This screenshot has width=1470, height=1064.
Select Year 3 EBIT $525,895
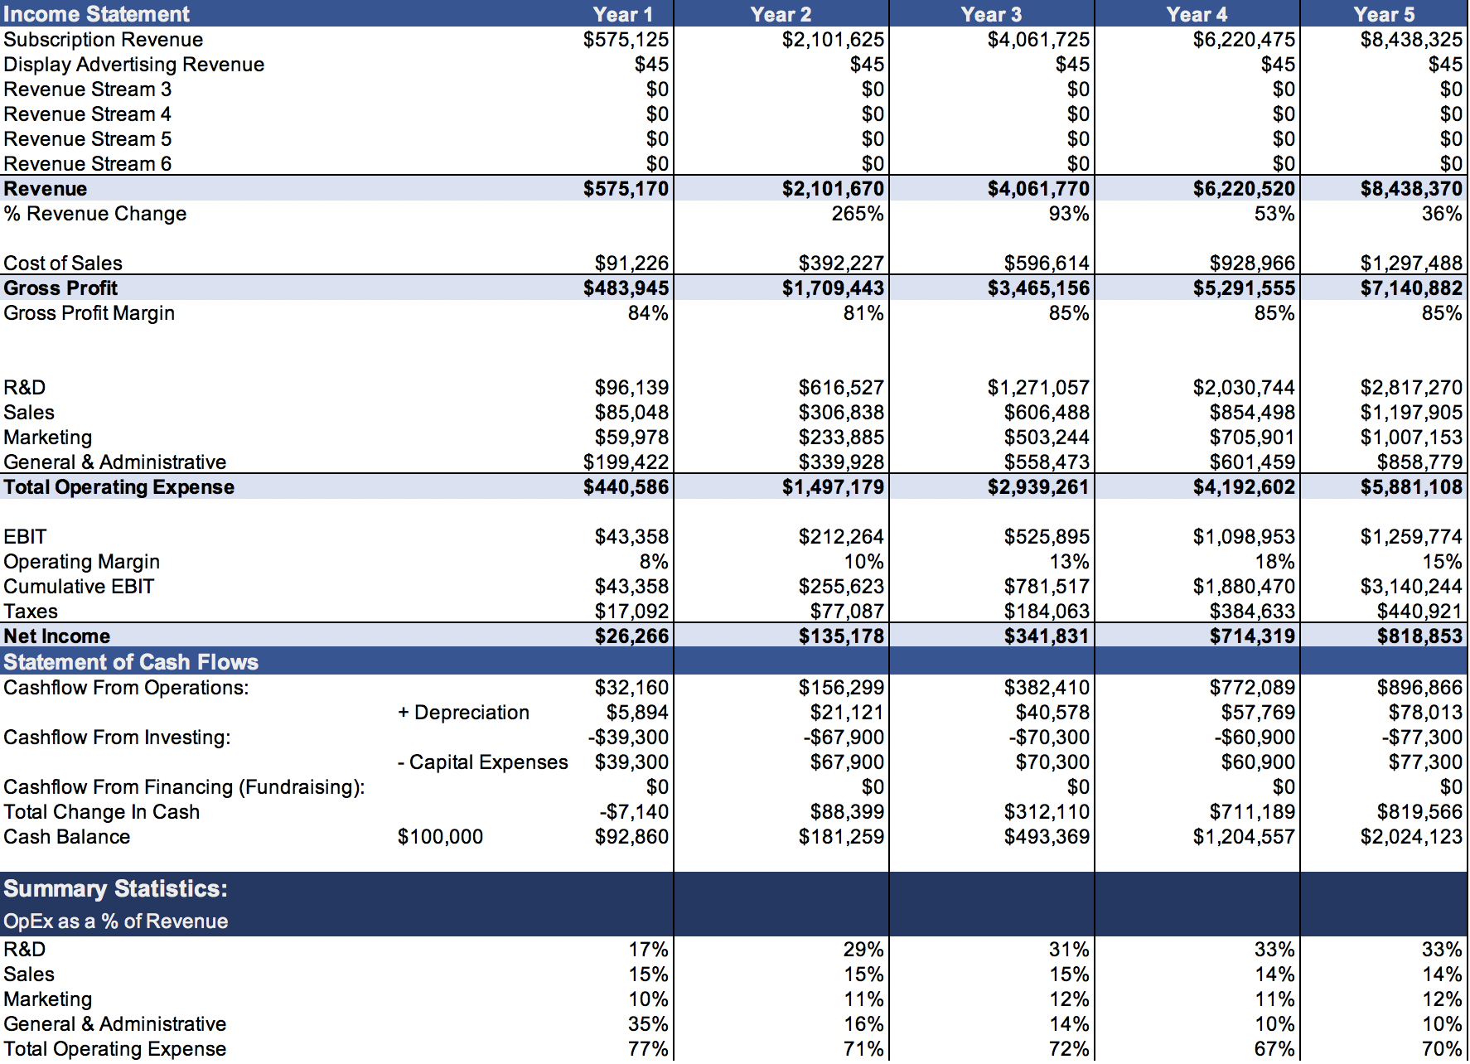click(x=1047, y=537)
